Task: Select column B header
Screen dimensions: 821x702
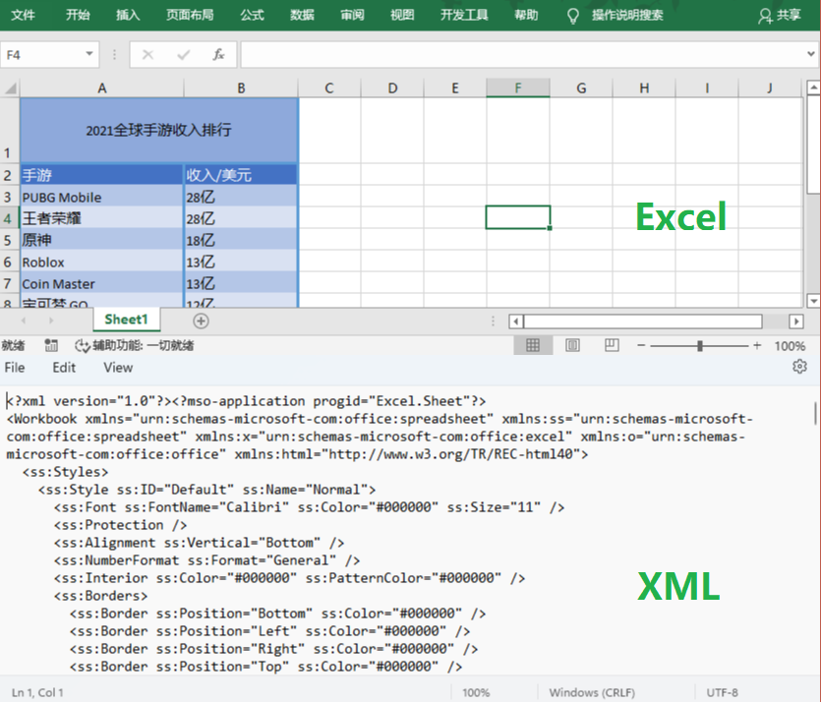Action: [241, 88]
